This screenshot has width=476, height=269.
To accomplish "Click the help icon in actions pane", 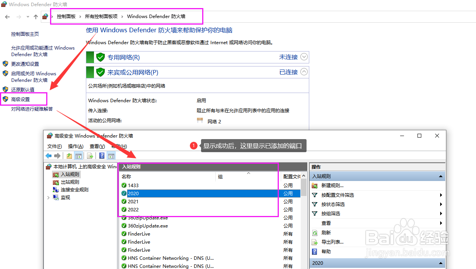I will (315, 252).
